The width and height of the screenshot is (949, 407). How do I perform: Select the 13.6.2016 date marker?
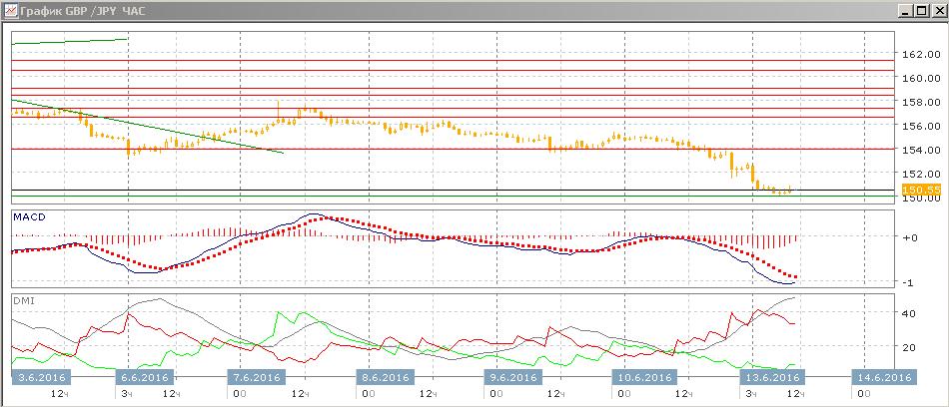point(771,377)
